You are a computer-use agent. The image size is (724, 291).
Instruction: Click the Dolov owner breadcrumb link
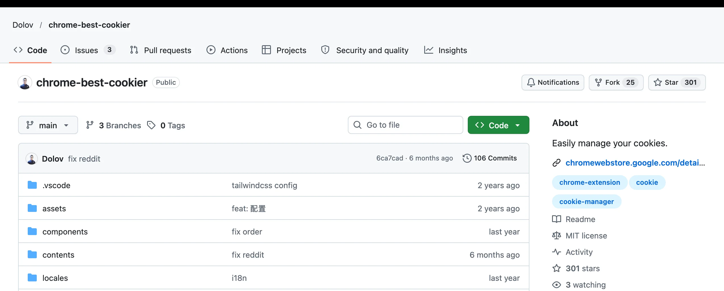23,25
